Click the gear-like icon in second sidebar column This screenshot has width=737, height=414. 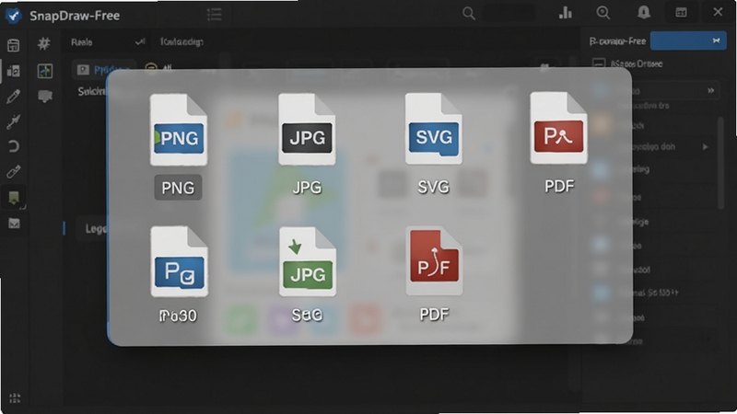point(44,43)
